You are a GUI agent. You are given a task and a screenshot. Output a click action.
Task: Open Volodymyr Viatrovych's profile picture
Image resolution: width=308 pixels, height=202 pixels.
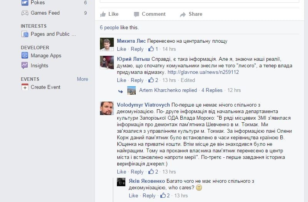[x=107, y=108]
